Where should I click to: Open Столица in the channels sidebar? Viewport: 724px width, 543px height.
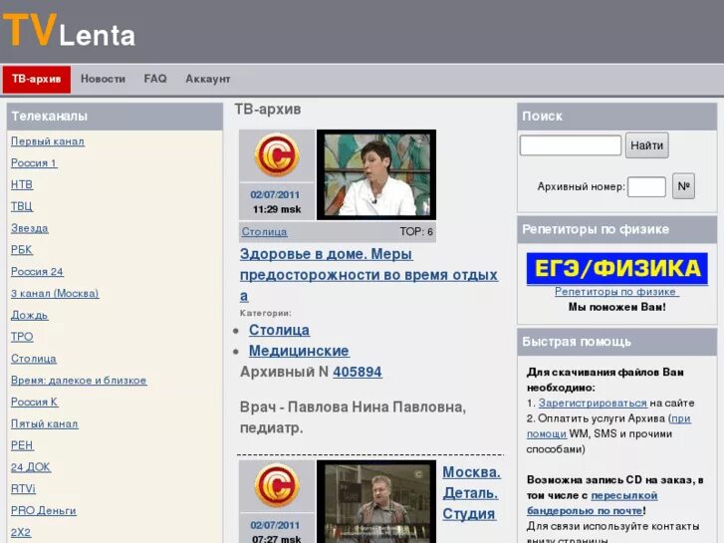34,359
